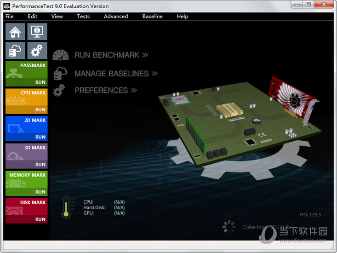Click the Home icon in sidebar
Screen dimensions: 337x253
[15, 32]
